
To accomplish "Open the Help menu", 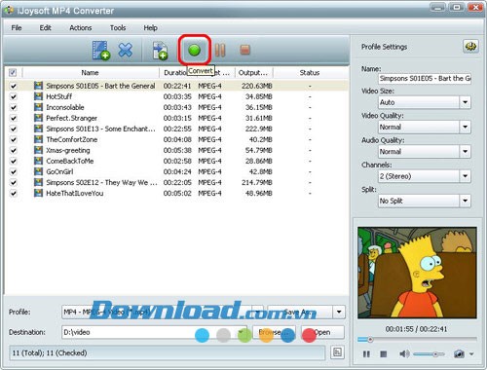I will pyautogui.click(x=151, y=28).
